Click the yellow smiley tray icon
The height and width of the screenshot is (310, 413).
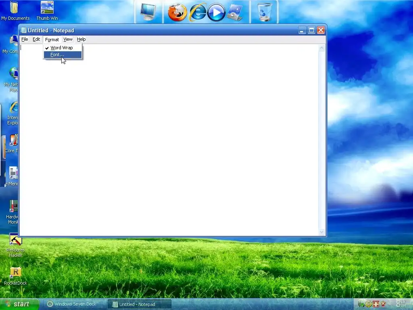368,304
